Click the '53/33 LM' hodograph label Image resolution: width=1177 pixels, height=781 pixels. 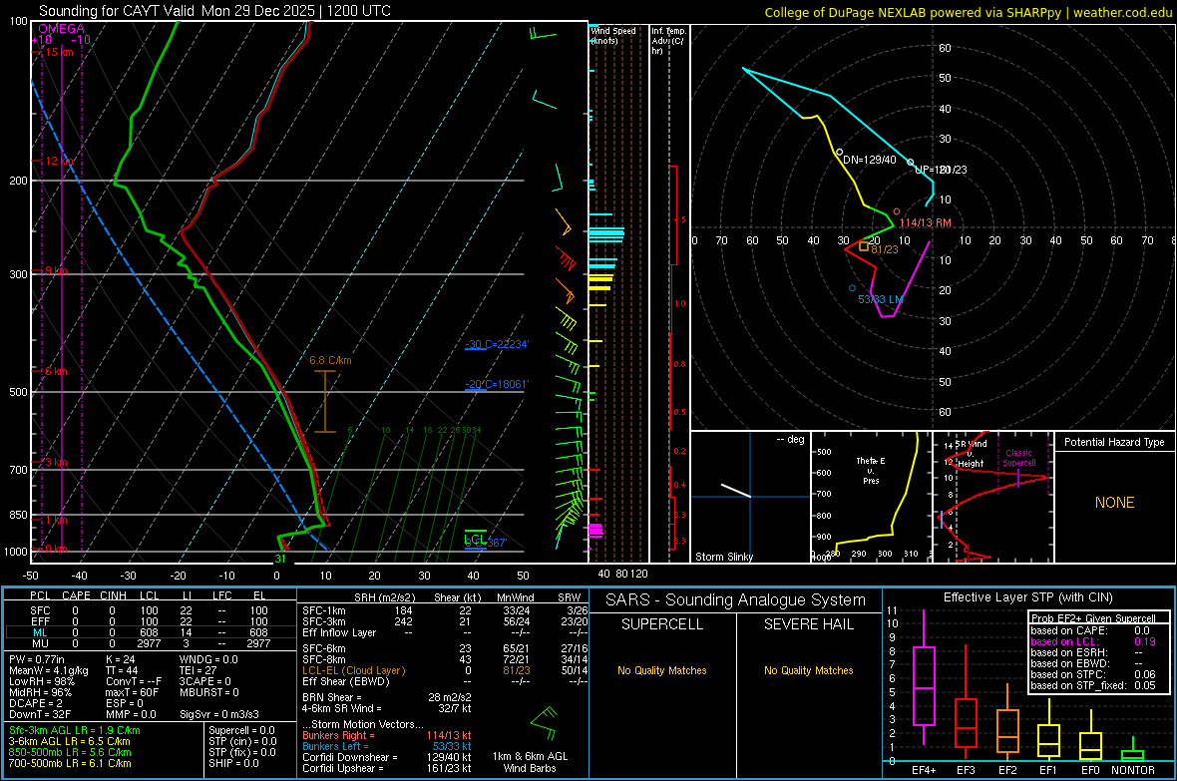tap(881, 299)
